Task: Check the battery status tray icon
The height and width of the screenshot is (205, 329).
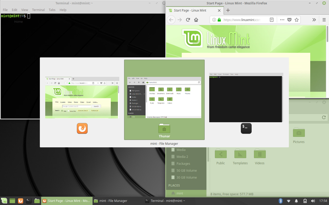Action: (x=305, y=201)
